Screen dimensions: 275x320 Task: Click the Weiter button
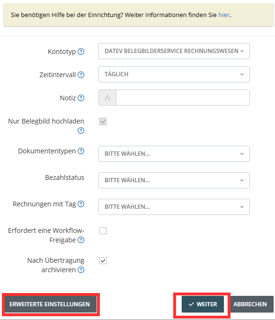pyautogui.click(x=203, y=304)
